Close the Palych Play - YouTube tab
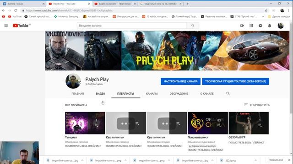 89,4
